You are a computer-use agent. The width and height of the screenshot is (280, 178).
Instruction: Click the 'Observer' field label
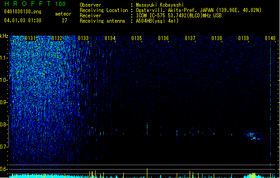pos(90,5)
